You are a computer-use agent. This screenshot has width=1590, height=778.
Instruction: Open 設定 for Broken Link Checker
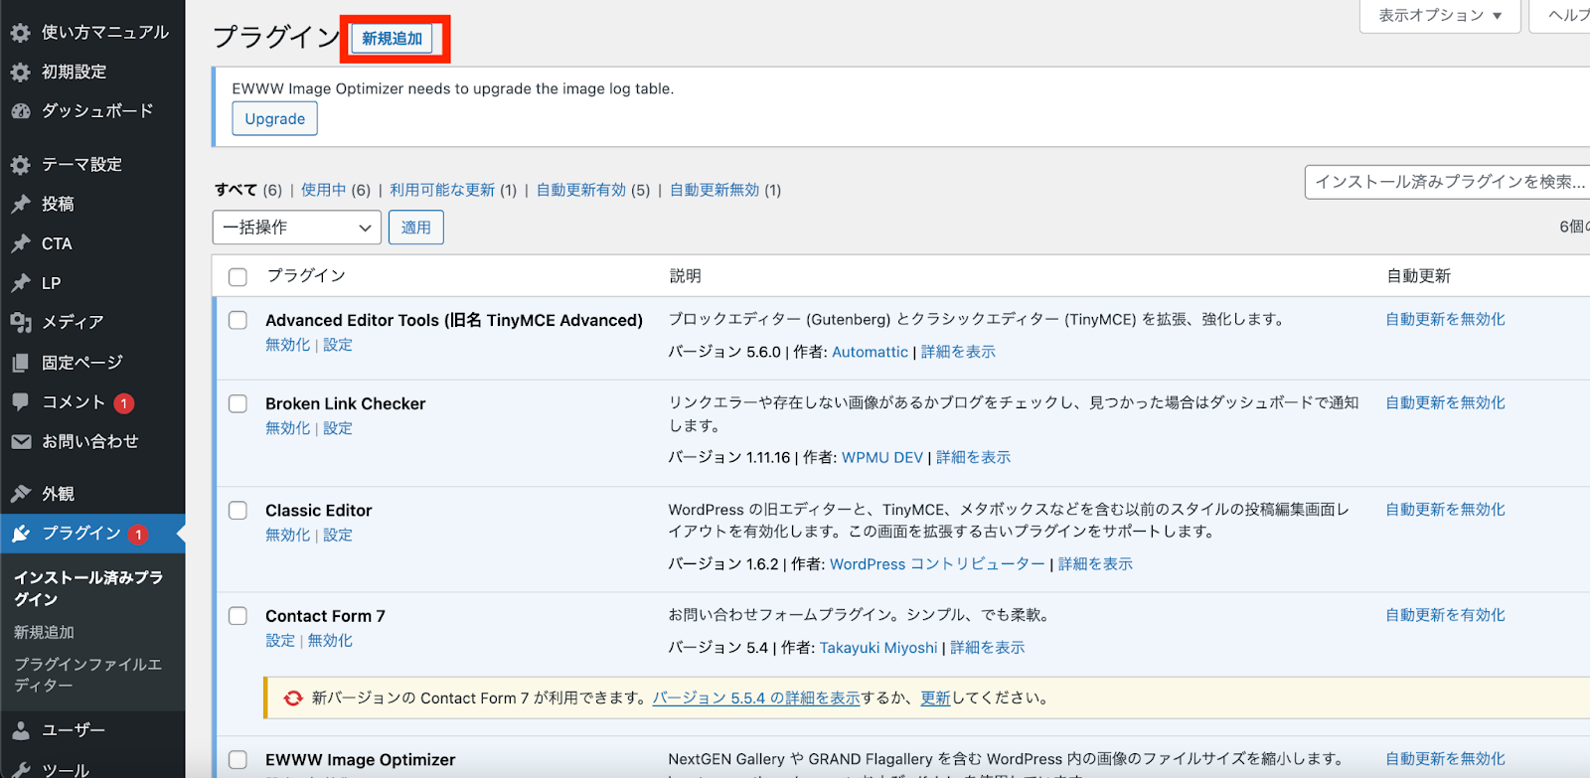pyautogui.click(x=338, y=428)
